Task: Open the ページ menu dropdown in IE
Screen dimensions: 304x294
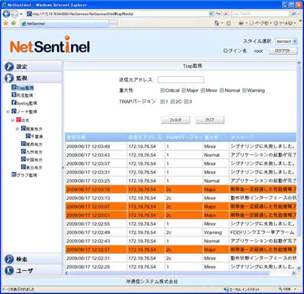Action: coord(261,23)
